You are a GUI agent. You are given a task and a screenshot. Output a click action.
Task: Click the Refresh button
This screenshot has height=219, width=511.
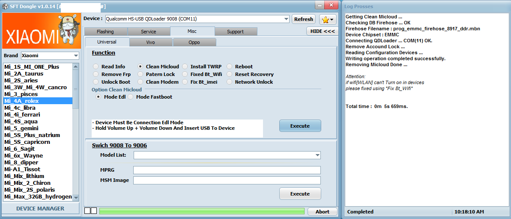tap(304, 19)
